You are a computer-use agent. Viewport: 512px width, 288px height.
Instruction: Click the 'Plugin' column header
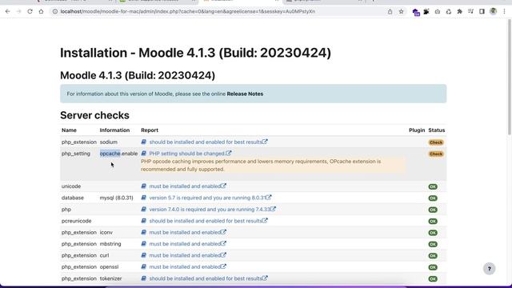click(x=417, y=130)
